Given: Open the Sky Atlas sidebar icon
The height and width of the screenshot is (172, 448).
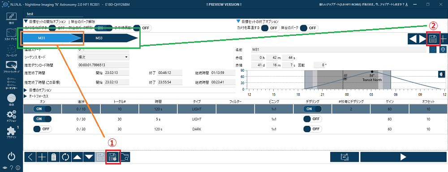Looking at the screenshot, I should pyautogui.click(x=11, y=34).
